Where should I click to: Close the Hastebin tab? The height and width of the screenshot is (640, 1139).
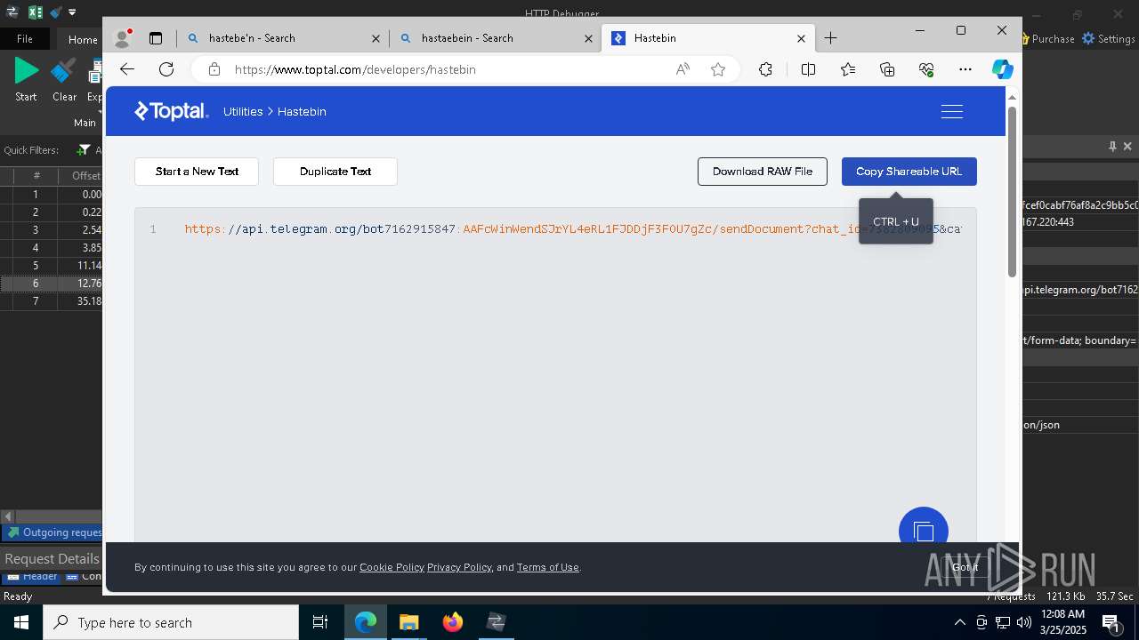[801, 38]
